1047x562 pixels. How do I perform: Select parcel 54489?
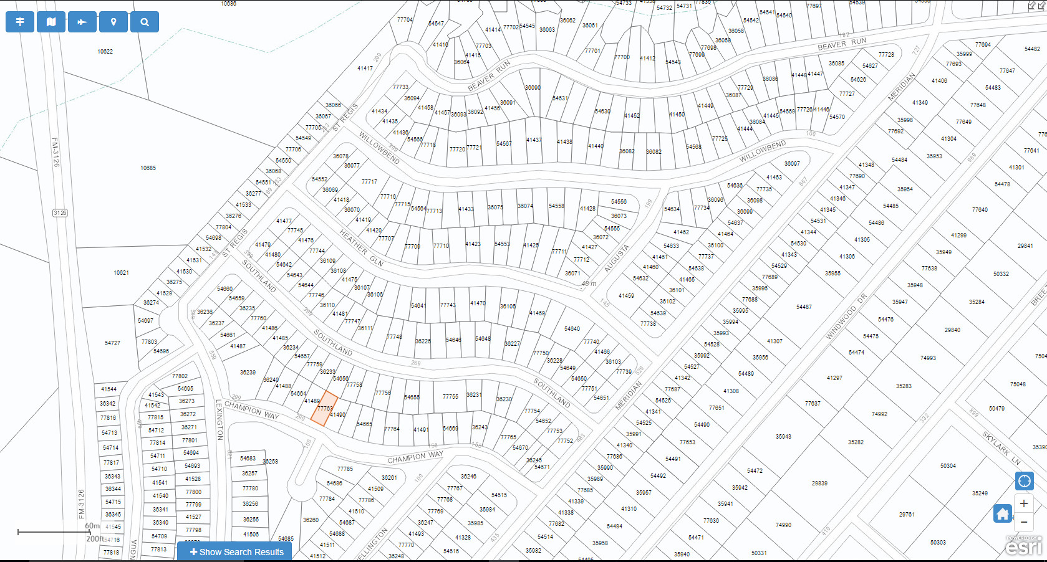[x=746, y=374]
